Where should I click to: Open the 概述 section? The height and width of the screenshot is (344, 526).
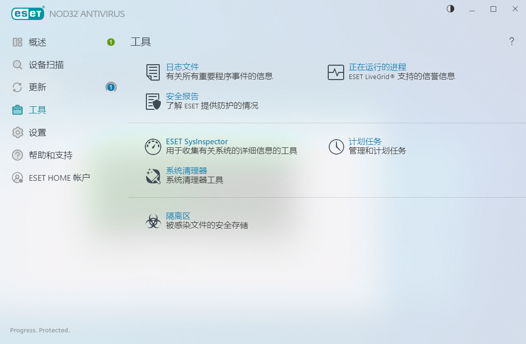point(37,42)
